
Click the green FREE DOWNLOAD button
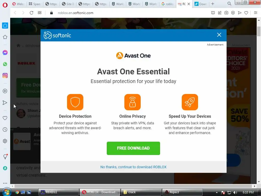(x=133, y=148)
